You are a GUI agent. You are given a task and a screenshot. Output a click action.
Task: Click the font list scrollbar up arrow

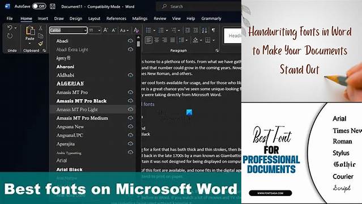(138, 37)
